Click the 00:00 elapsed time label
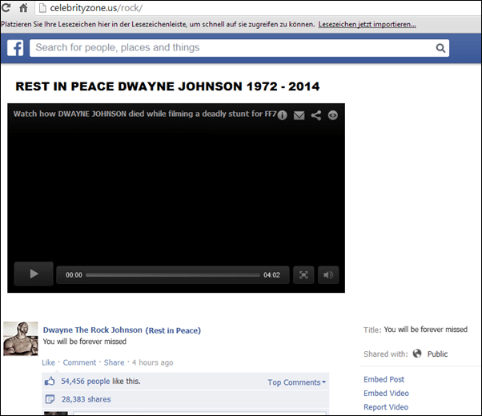Viewport: 482px width, 416px height. [74, 275]
